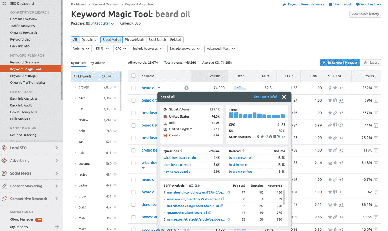Click the Volume column sort icon
Viewport: 388px width, 231px height.
pos(223,76)
